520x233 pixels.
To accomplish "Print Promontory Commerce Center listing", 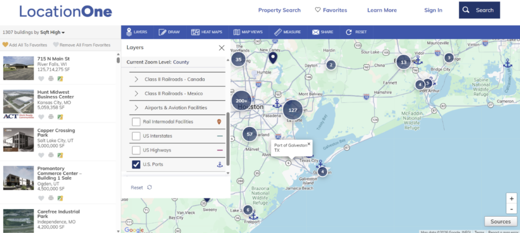I will point(51,198).
